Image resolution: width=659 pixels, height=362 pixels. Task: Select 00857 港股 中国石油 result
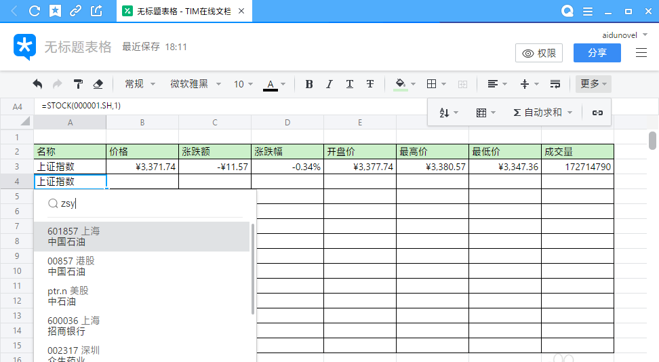142,266
